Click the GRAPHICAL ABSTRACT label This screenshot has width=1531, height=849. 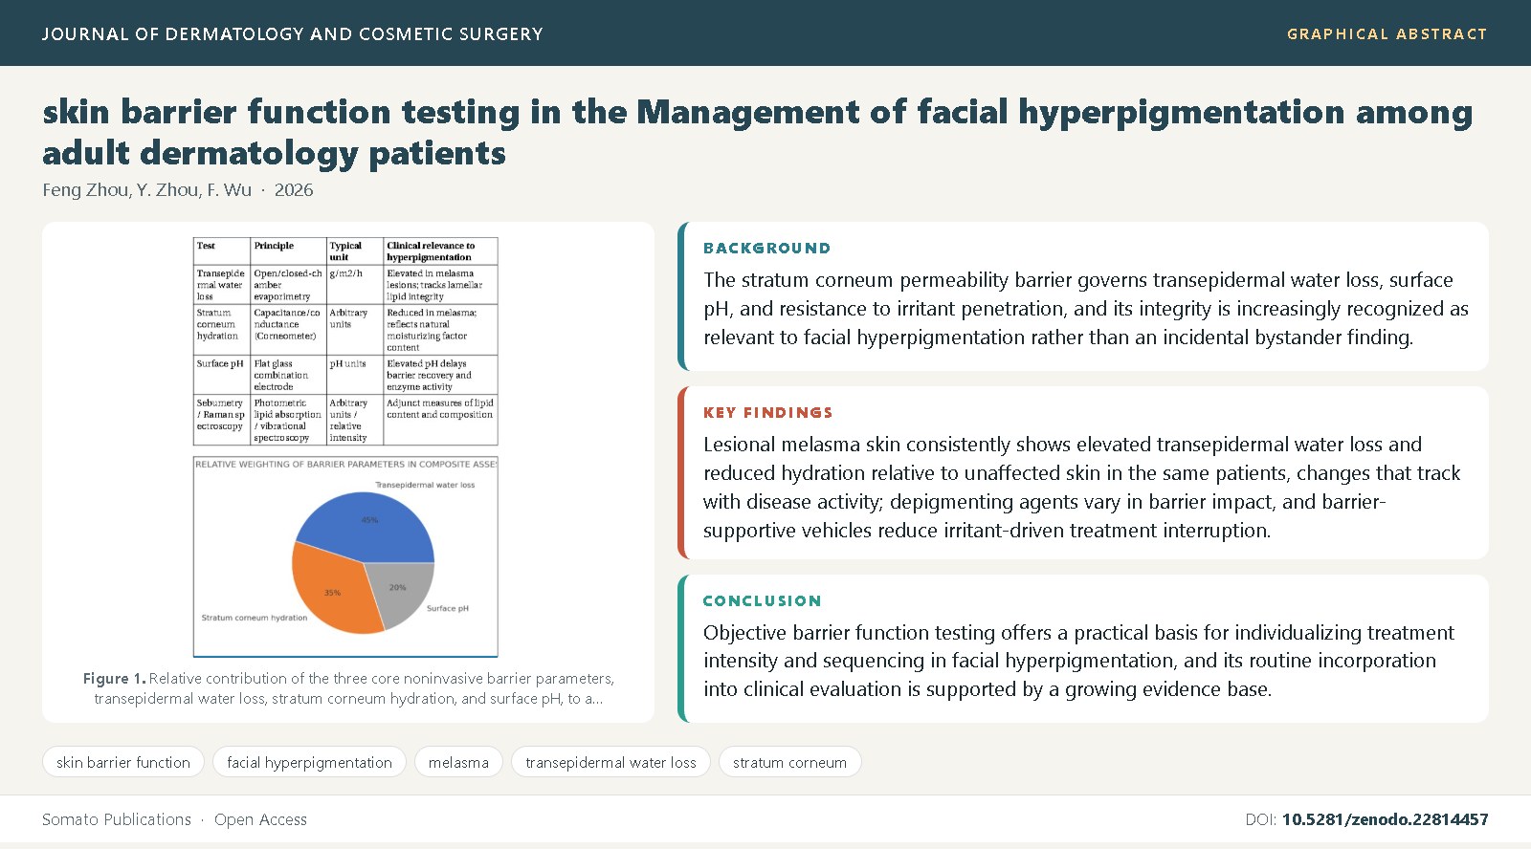click(x=1387, y=34)
